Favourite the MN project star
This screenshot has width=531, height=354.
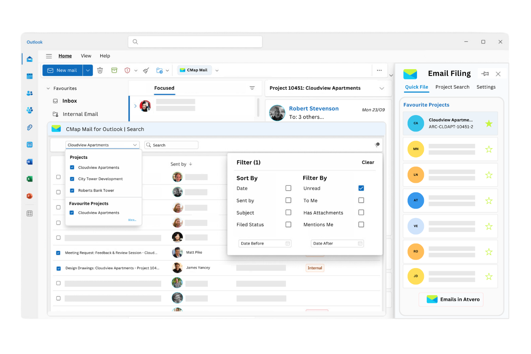click(489, 149)
